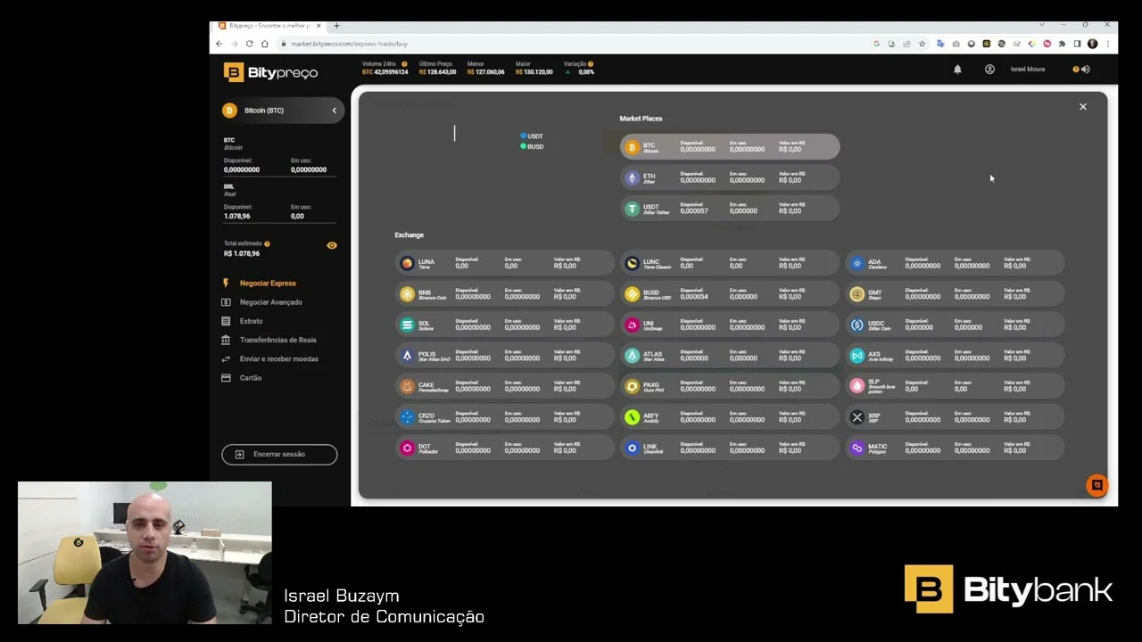1142x642 pixels.
Task: Pick the ADA Cardano coin entry
Action: coord(954,263)
